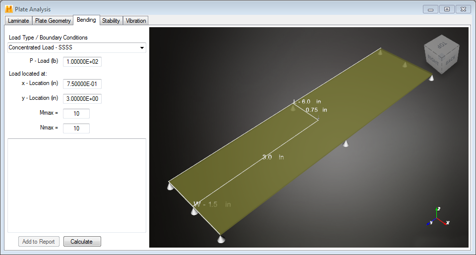Go to the Stability tab

[x=111, y=21]
